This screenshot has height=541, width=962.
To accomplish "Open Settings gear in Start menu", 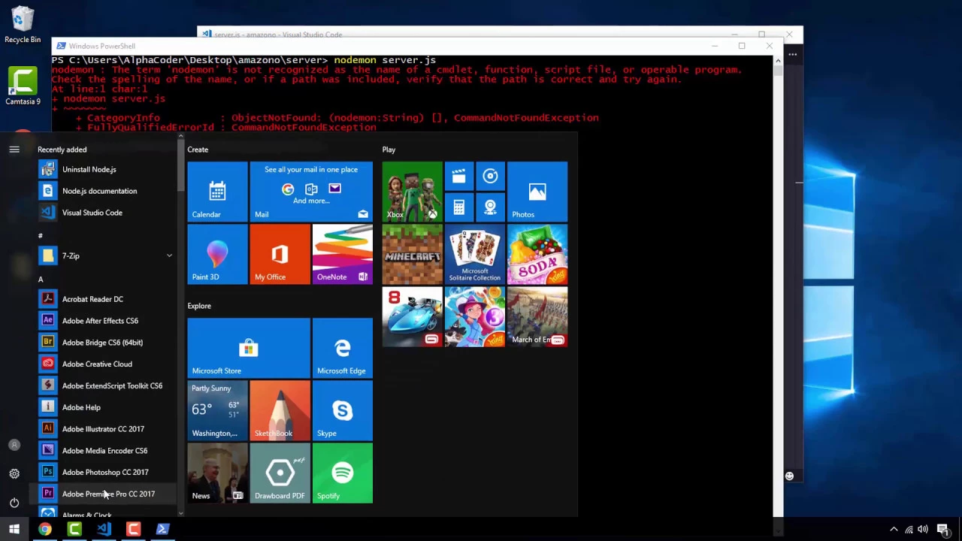I will tap(14, 474).
